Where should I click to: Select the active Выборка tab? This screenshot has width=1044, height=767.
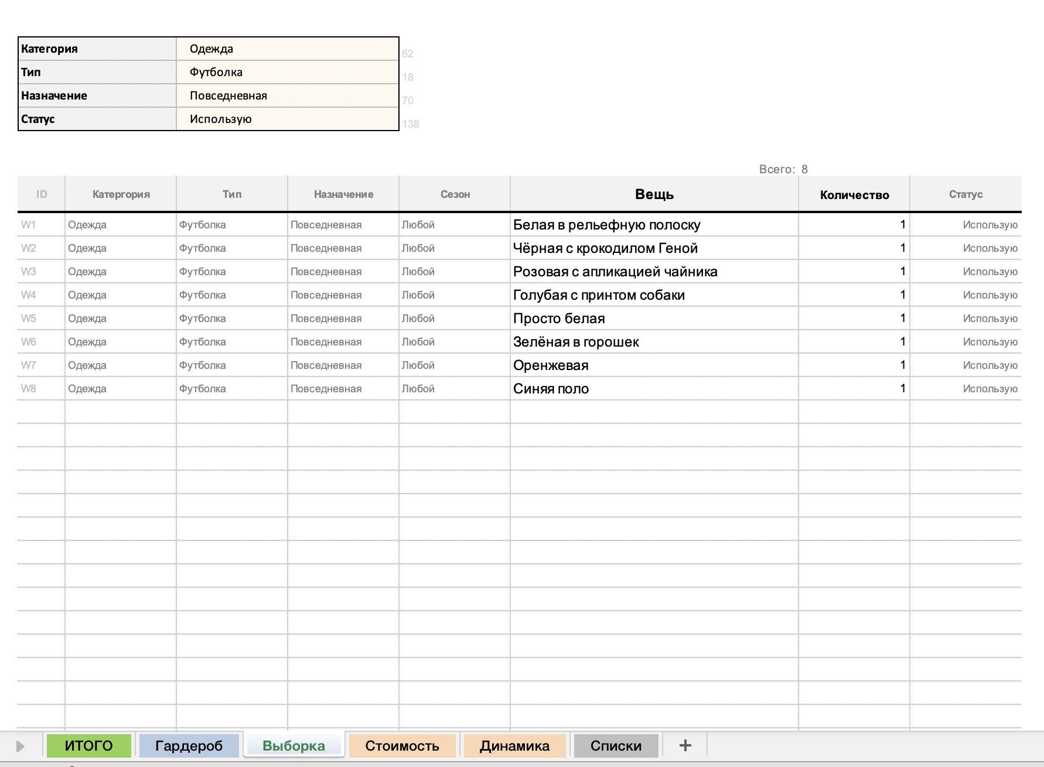pos(294,745)
